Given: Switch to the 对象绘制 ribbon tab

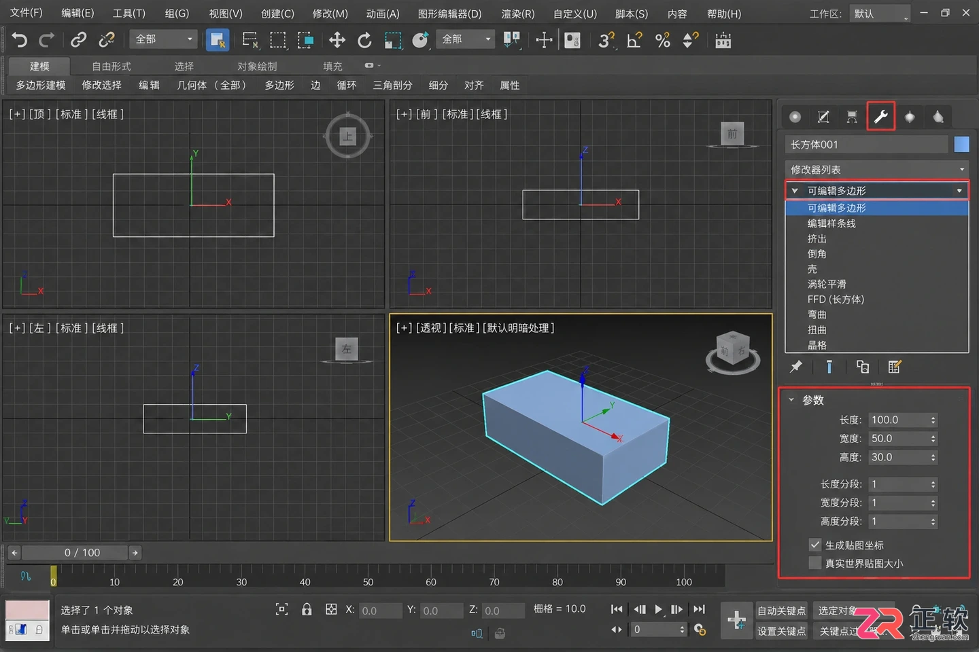Looking at the screenshot, I should (257, 66).
